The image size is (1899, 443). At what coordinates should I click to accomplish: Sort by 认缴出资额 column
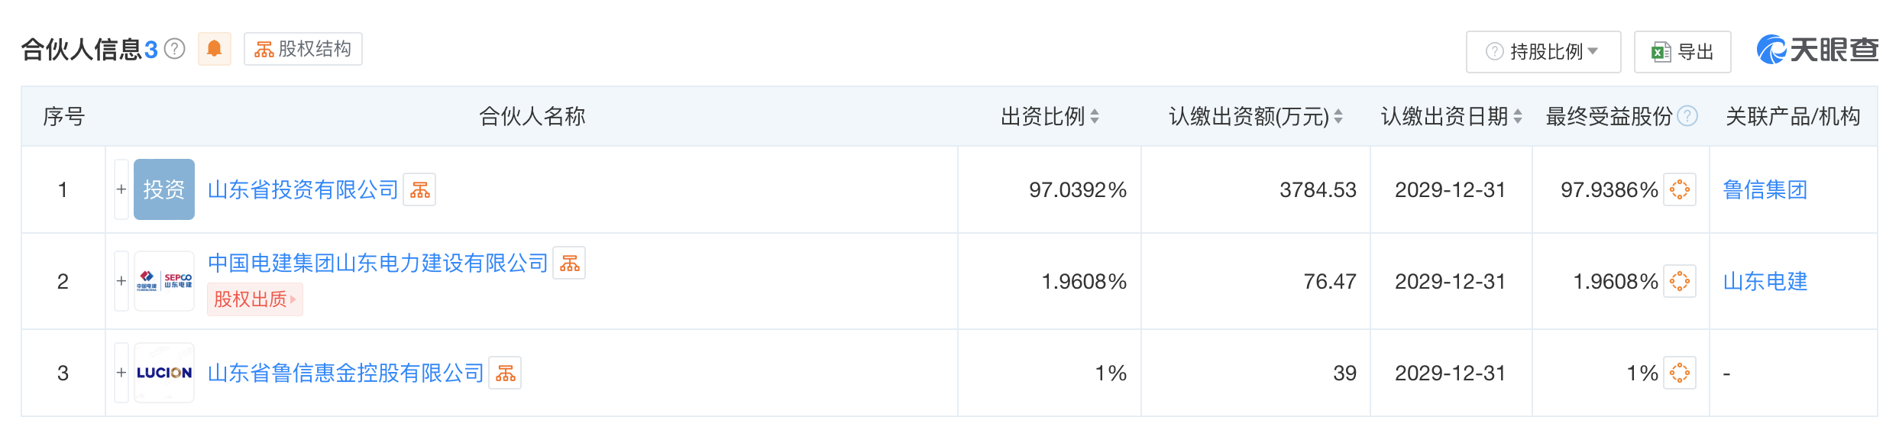point(1338,117)
